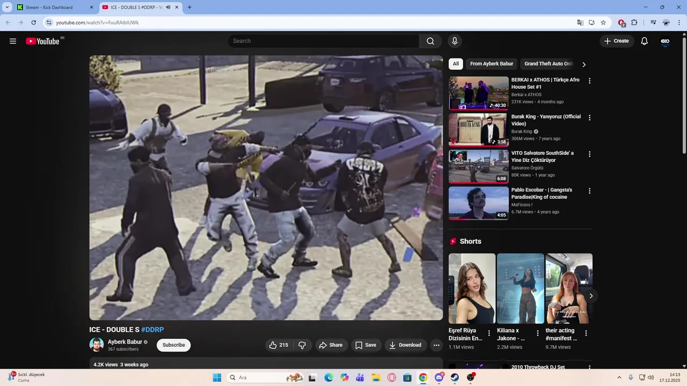Open more actions under the video
Screen dimensions: 687x386
436,345
